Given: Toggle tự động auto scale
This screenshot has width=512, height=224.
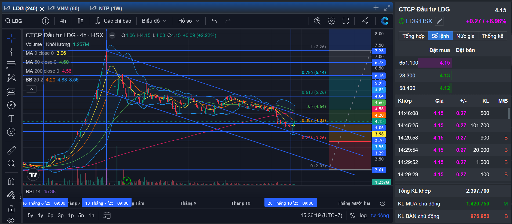Looking at the screenshot, I should click(x=380, y=216).
